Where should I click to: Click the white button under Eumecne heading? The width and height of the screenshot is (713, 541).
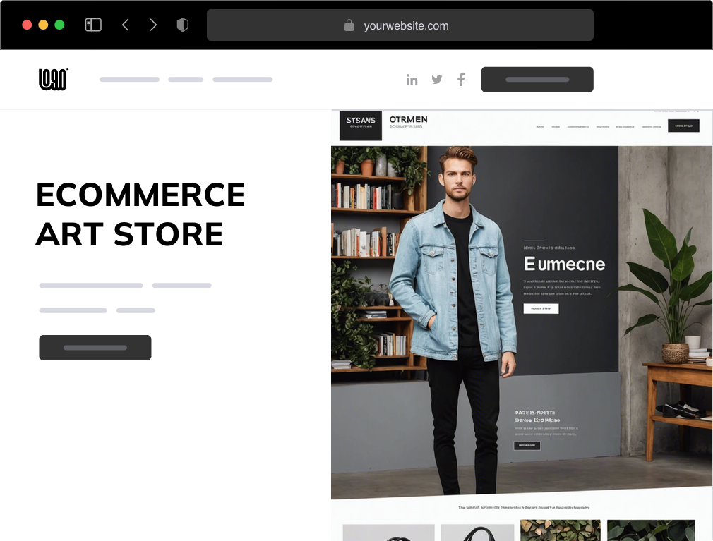click(541, 308)
